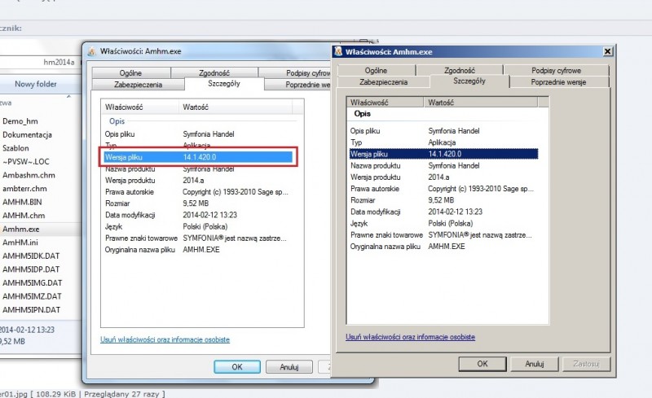
Task: Select AMHM5IPN.DAT file in Explorer list
Action: click(32, 310)
